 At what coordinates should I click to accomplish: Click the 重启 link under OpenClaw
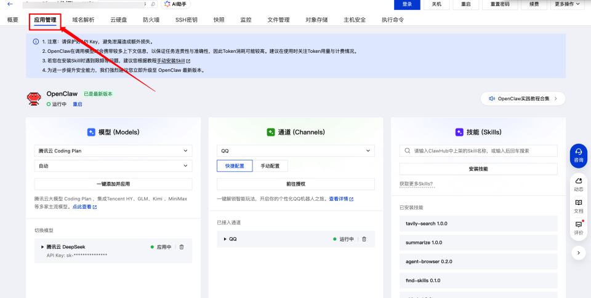pos(78,104)
